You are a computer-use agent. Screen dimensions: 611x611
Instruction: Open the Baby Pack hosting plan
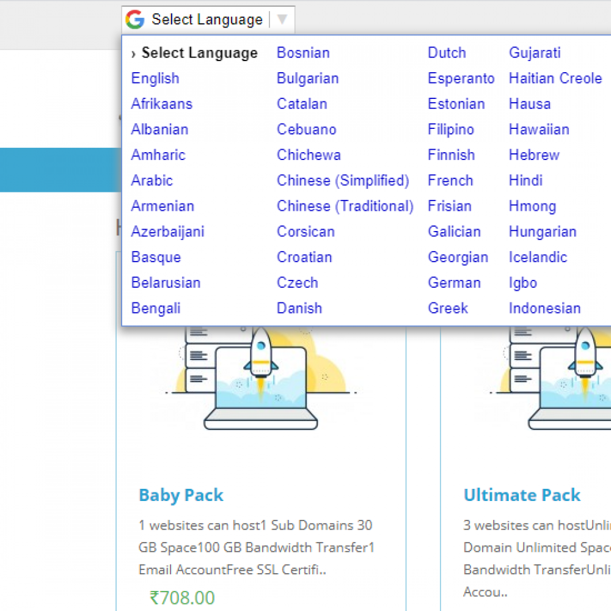181,495
